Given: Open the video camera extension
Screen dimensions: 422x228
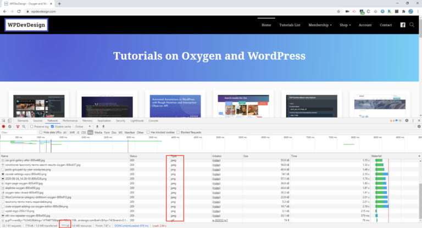Looking at the screenshot, I should point(347,12).
